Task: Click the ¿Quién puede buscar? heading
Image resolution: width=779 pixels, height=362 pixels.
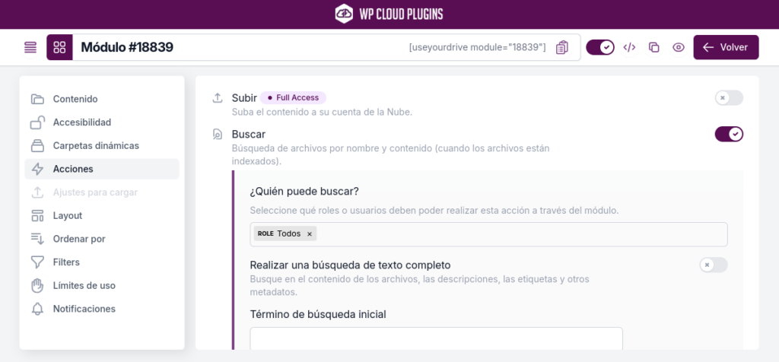Action: pyautogui.click(x=304, y=191)
